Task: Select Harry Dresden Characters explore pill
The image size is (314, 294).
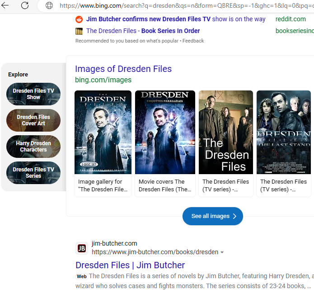Action: point(33,147)
